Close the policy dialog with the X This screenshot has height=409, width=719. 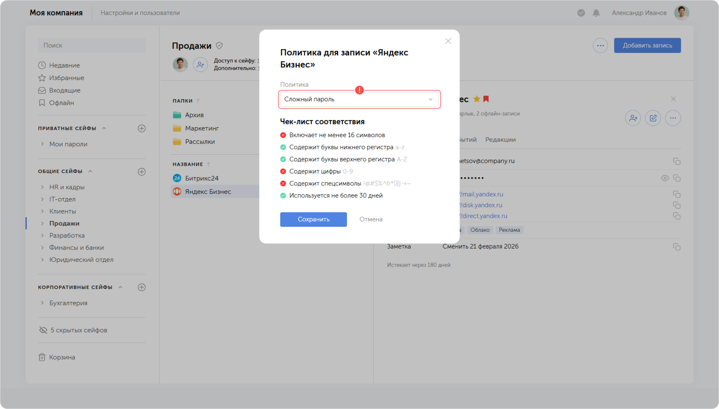[x=448, y=41]
